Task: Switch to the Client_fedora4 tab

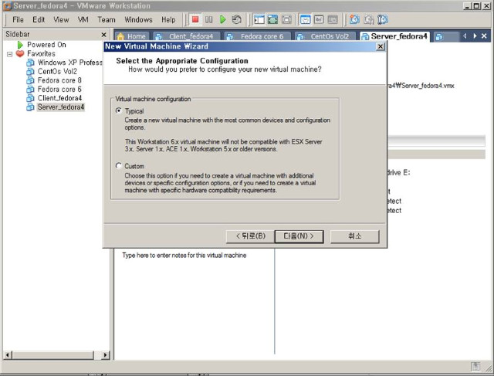Action: (187, 36)
